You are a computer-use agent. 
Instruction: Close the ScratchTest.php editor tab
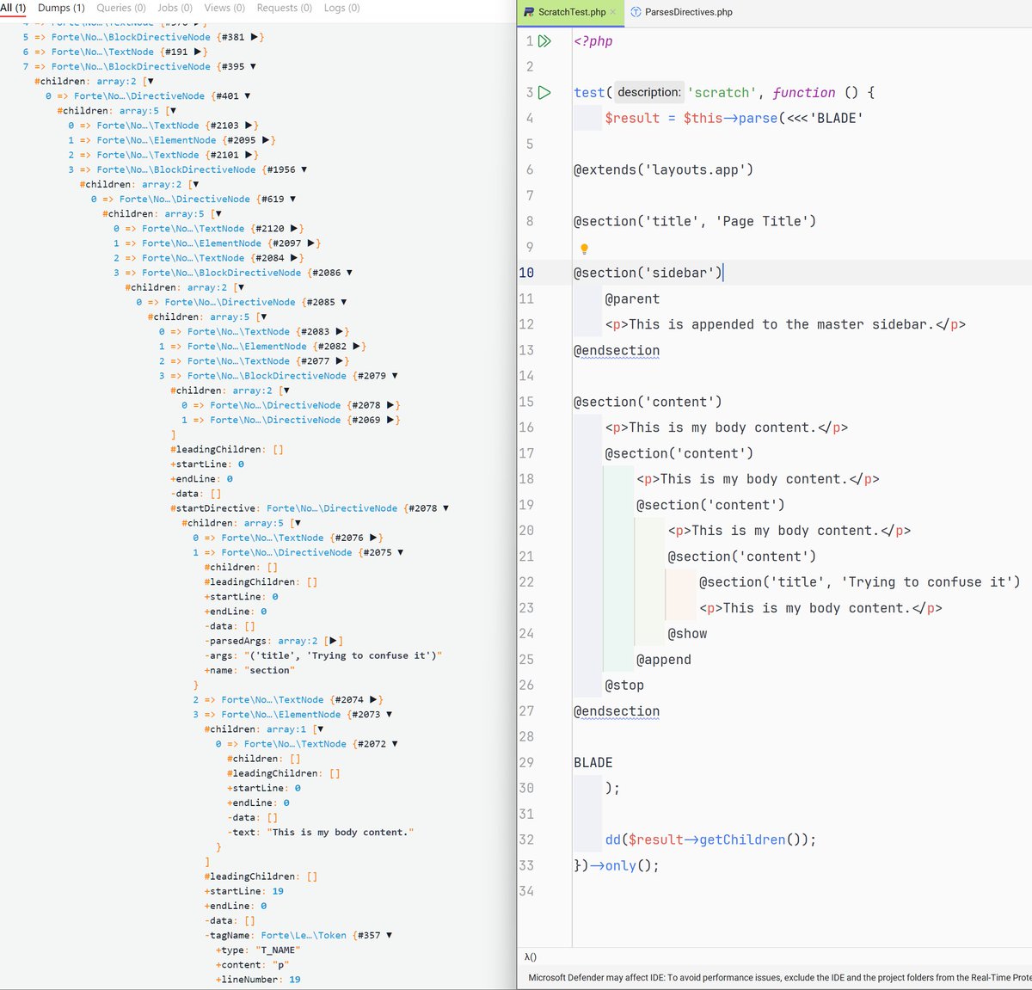click(612, 12)
